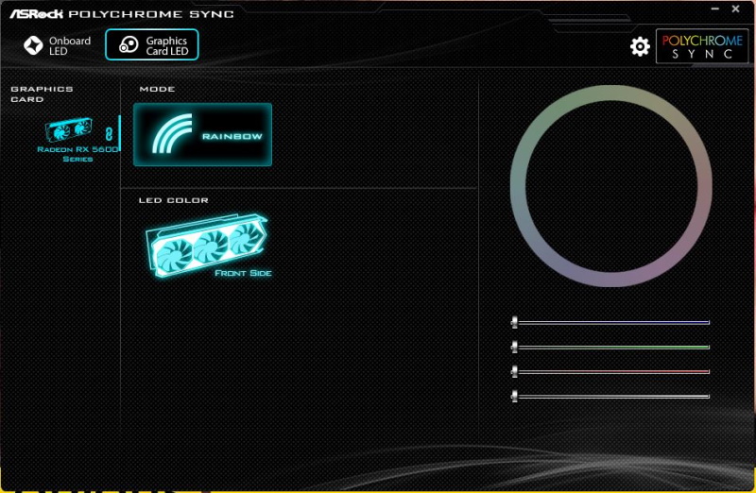Click the Polychrome Sync logo button
This screenshot has height=493, width=756.
(702, 46)
